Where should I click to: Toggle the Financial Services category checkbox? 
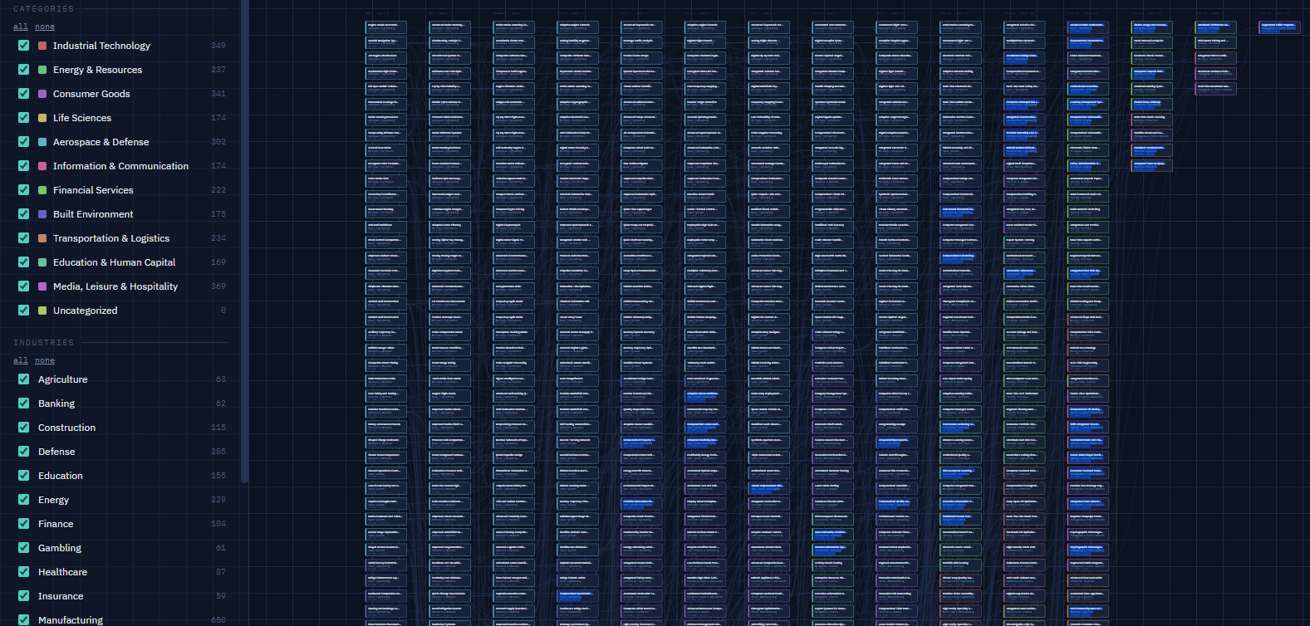point(24,190)
